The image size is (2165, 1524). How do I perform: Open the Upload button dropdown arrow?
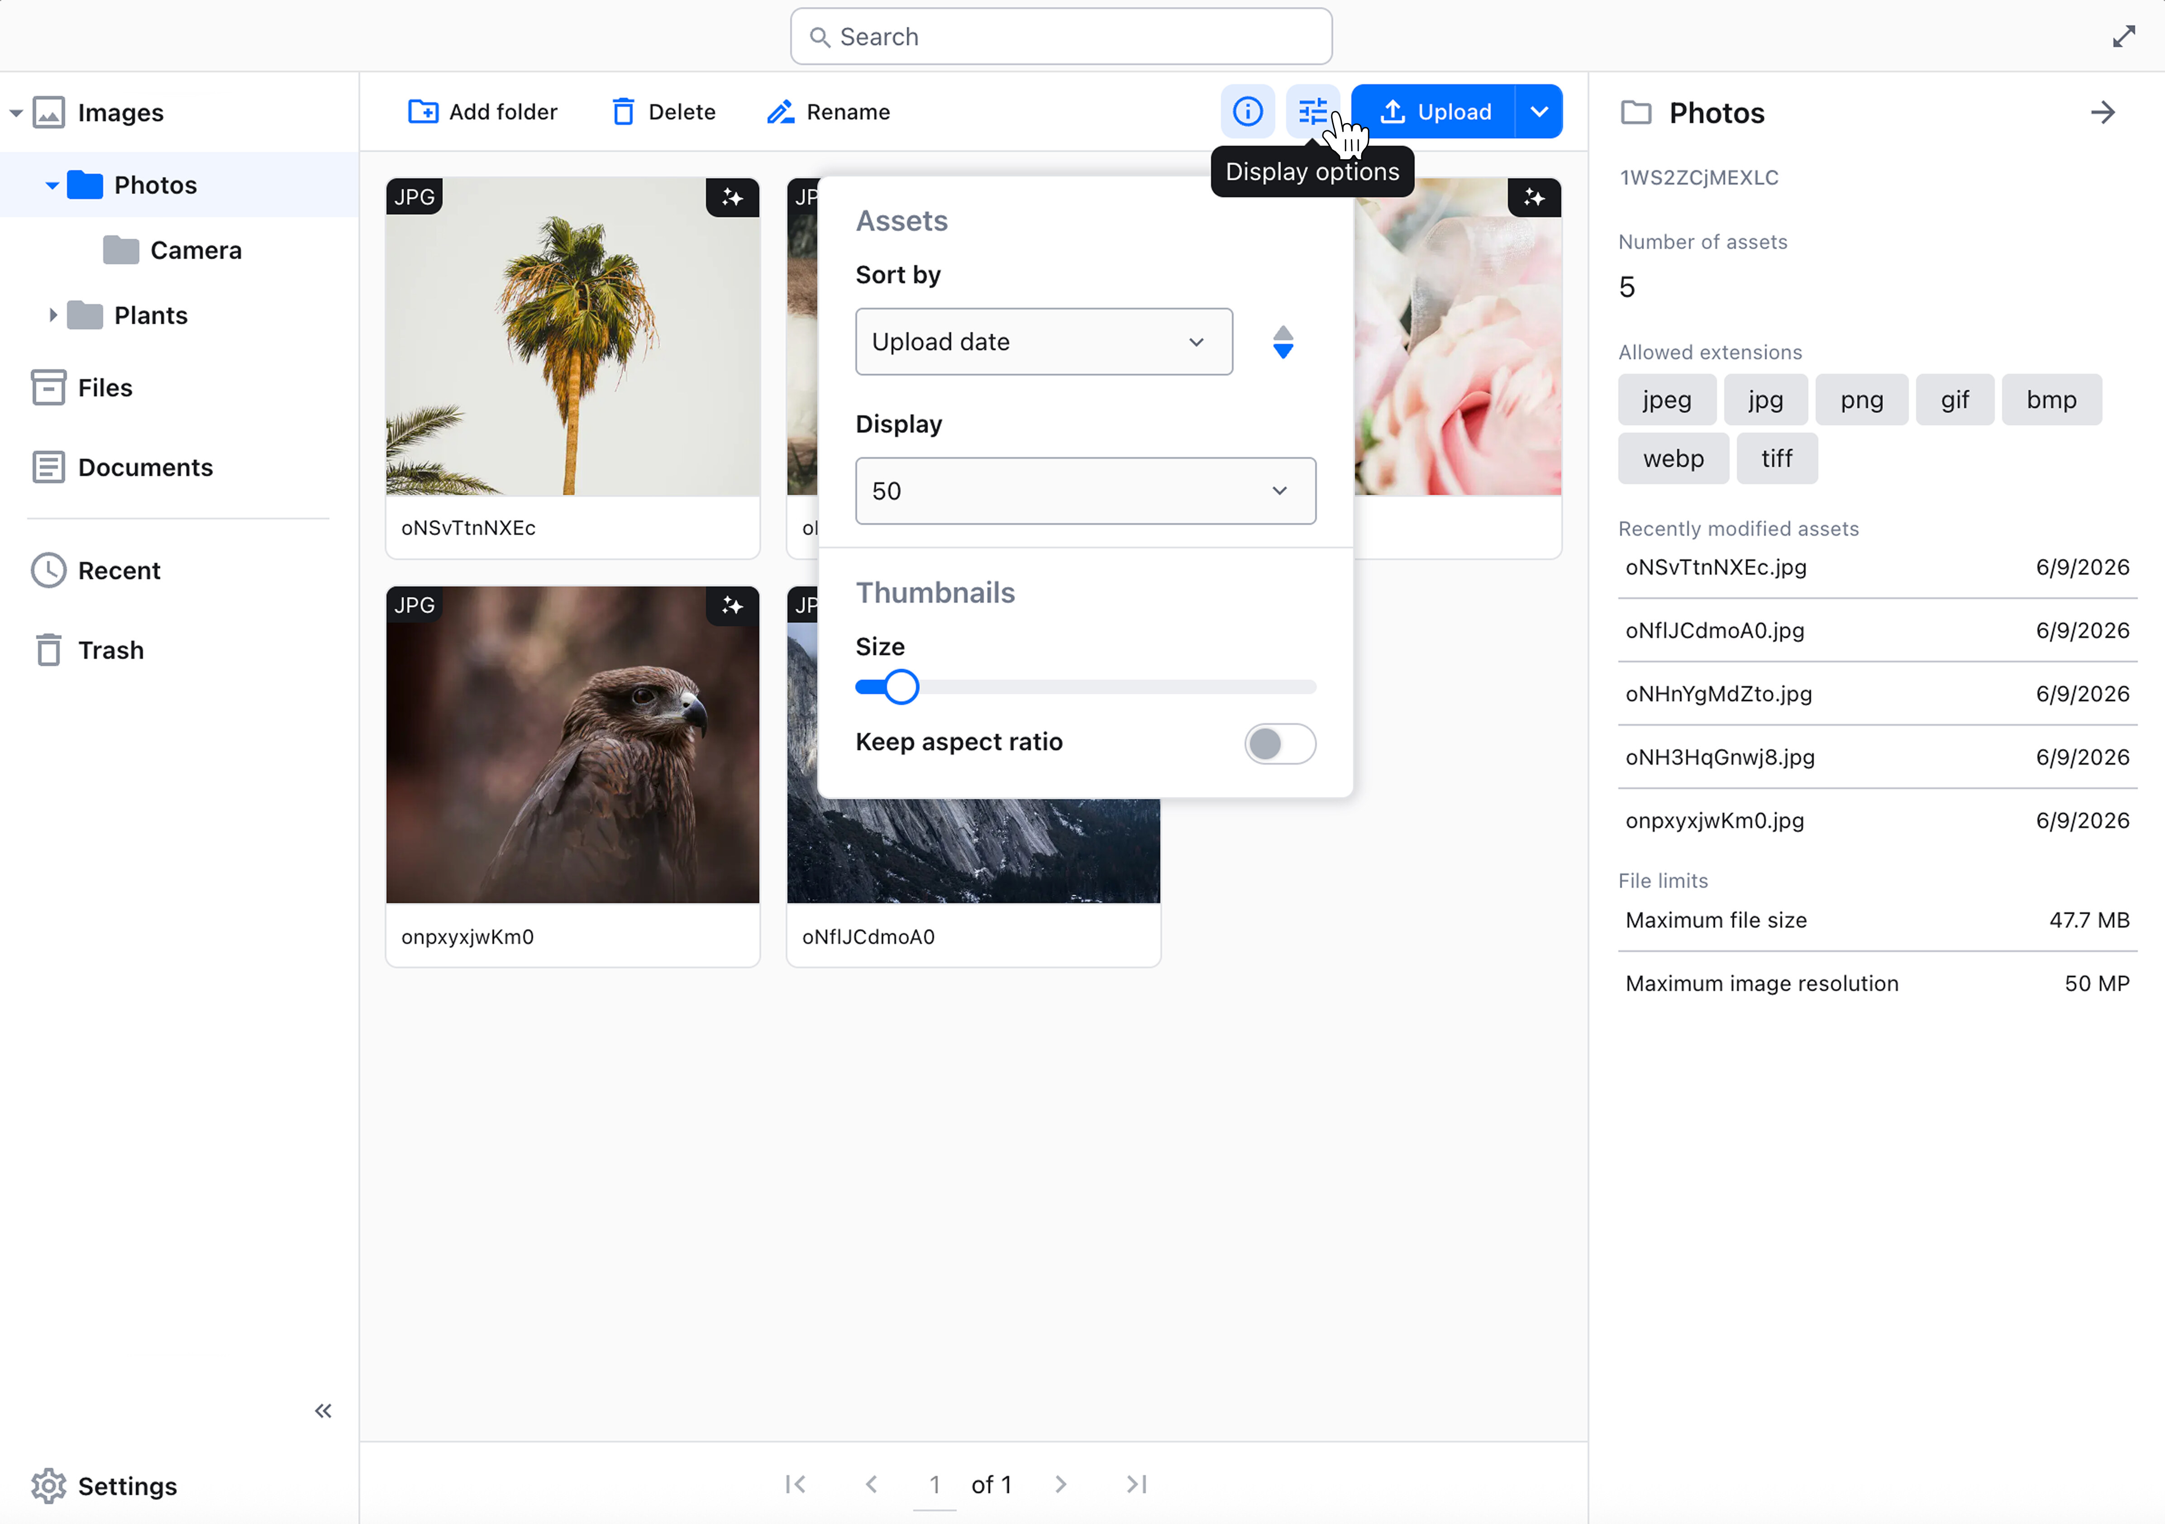(1539, 111)
